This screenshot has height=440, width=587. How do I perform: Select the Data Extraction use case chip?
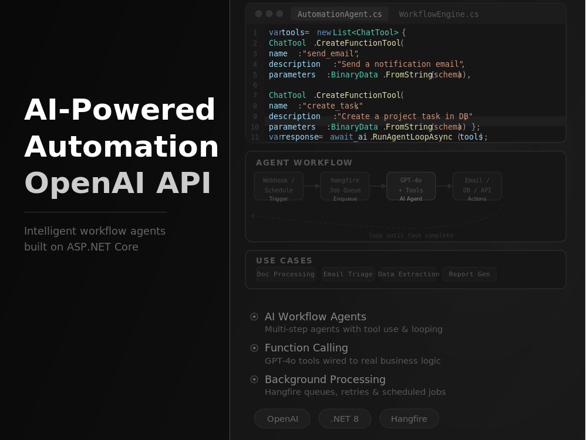409,274
